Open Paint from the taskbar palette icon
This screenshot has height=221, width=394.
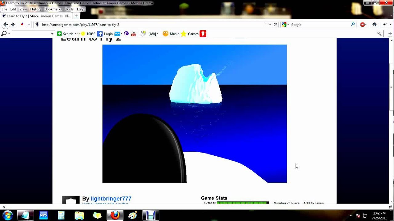(x=133, y=215)
